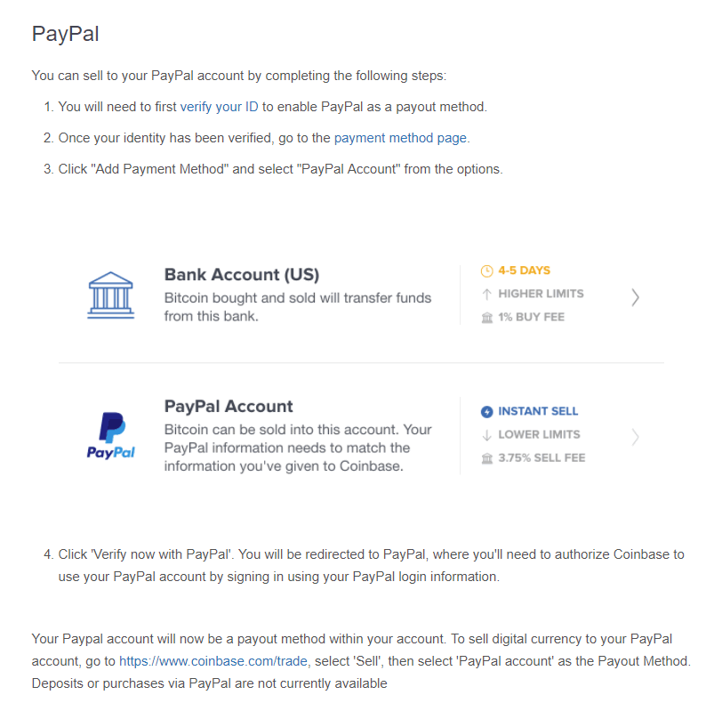The image size is (722, 711).
Task: Visit the coinbase.com/trade link
Action: coord(213,661)
